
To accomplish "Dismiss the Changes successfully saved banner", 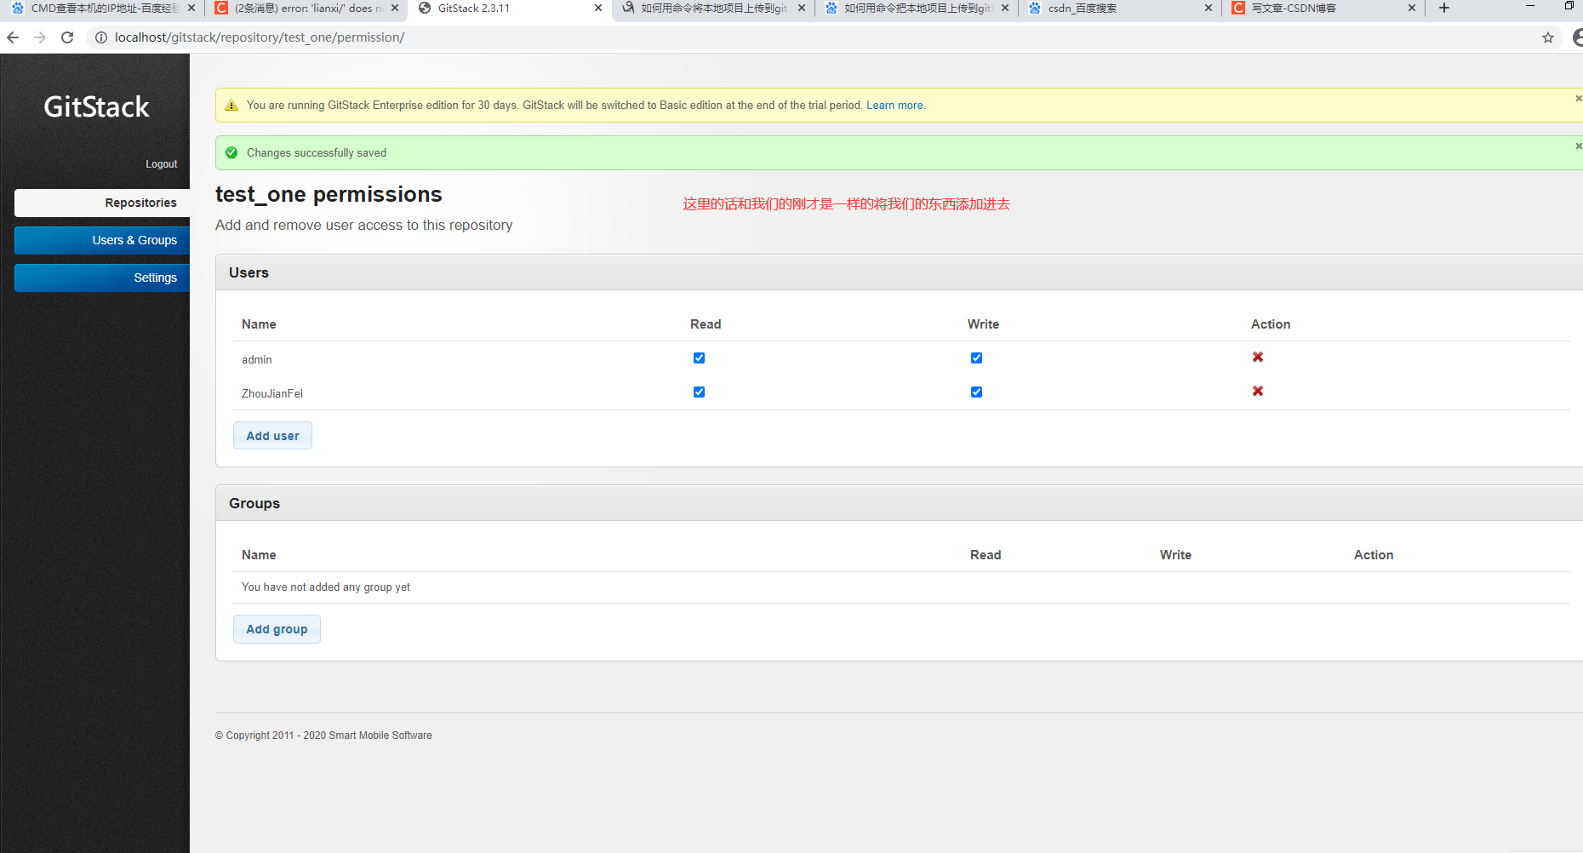I will pos(1578,146).
